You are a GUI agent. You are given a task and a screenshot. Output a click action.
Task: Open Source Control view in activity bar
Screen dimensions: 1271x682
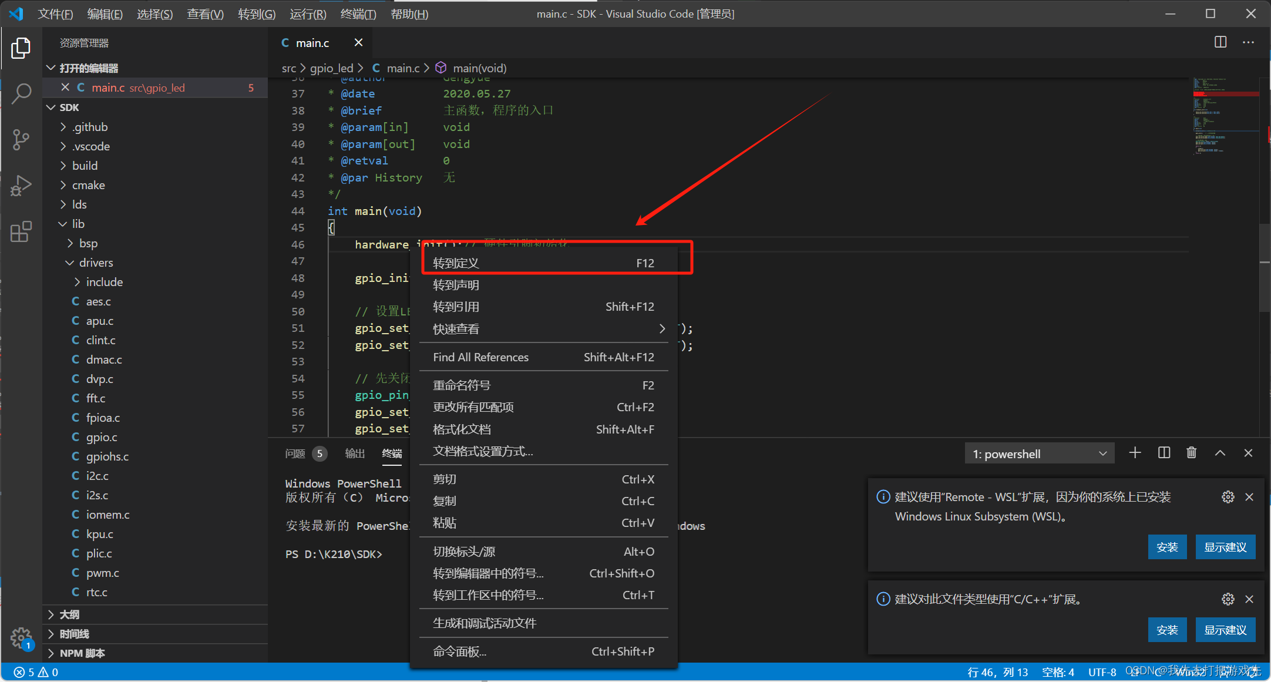(21, 140)
